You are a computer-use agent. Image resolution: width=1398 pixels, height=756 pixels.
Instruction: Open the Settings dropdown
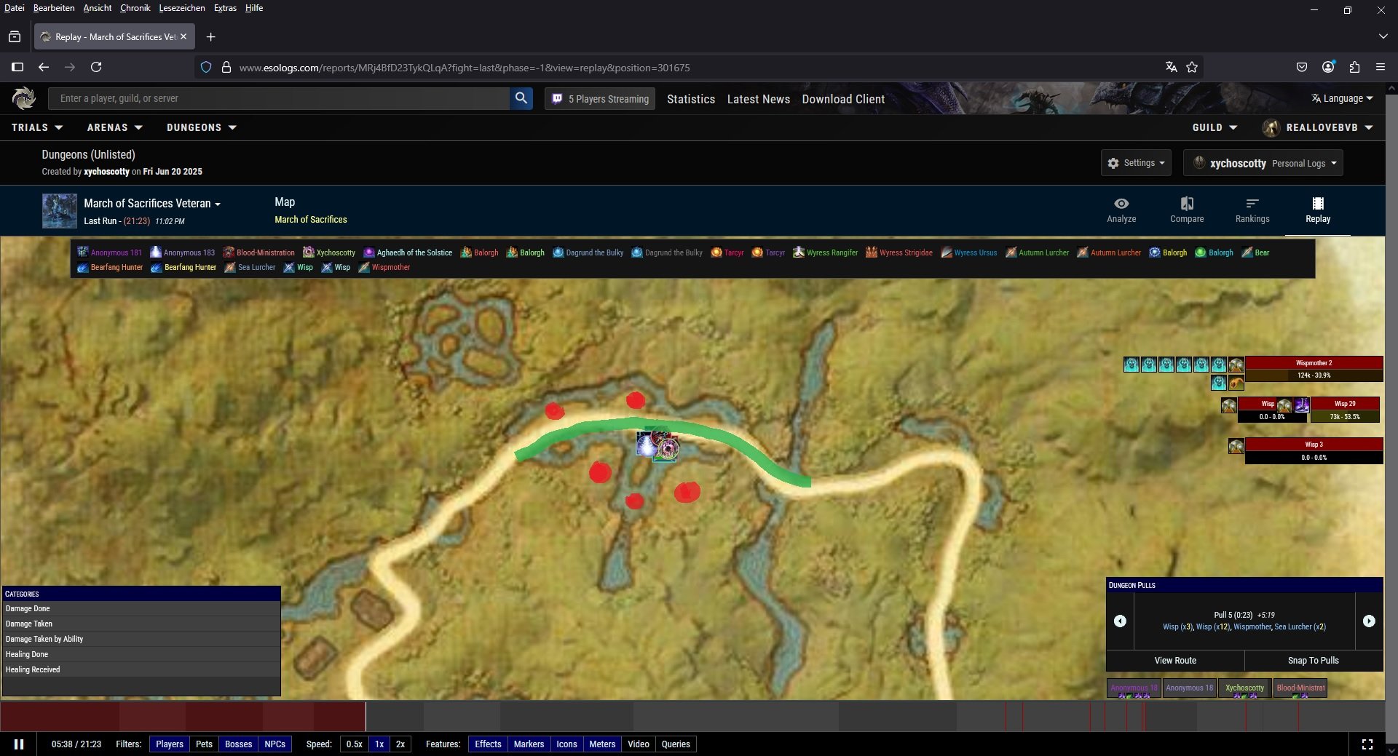click(x=1136, y=163)
